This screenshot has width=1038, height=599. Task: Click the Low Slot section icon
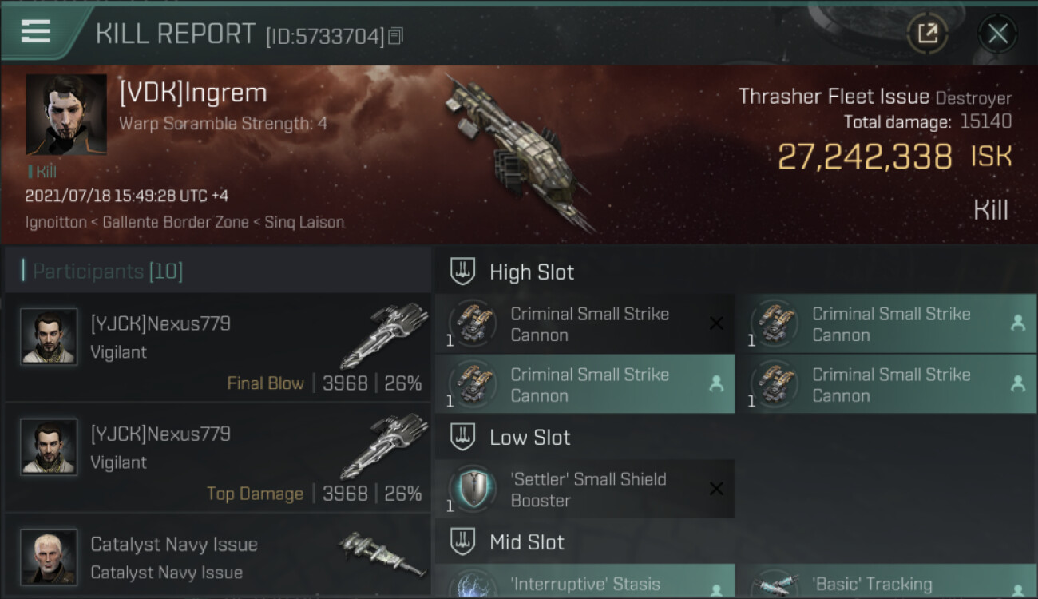click(463, 437)
